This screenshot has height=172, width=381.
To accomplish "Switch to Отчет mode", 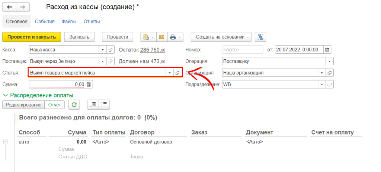I will [x=55, y=105].
